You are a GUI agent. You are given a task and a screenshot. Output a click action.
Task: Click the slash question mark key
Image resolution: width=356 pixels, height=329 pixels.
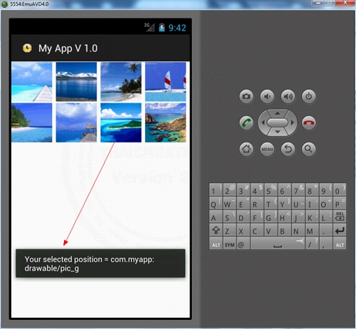pyautogui.click(x=312, y=244)
